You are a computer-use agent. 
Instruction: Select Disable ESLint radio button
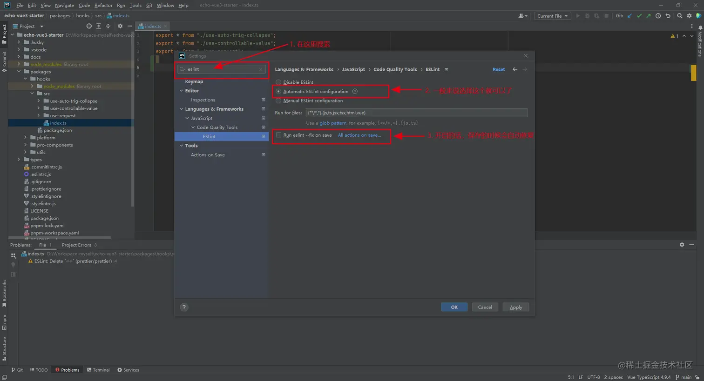point(278,82)
